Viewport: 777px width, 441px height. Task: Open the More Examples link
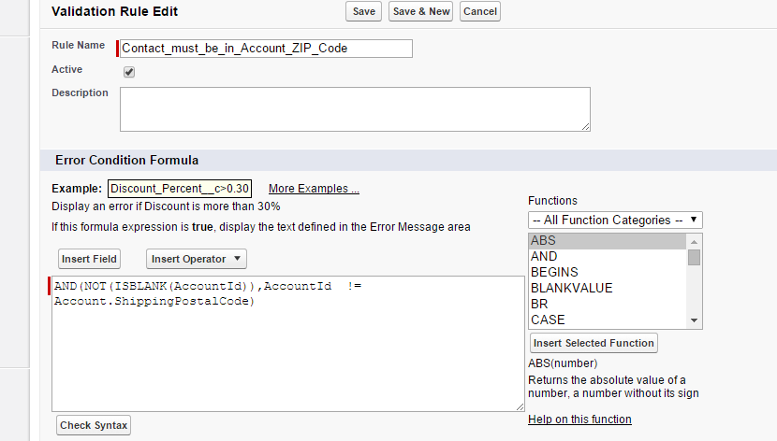[x=314, y=189]
